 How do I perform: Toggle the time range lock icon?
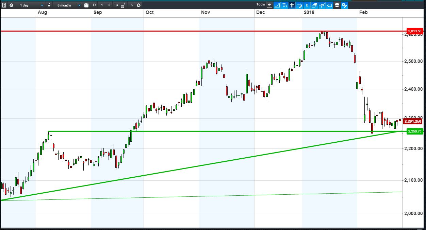(x=49, y=5)
